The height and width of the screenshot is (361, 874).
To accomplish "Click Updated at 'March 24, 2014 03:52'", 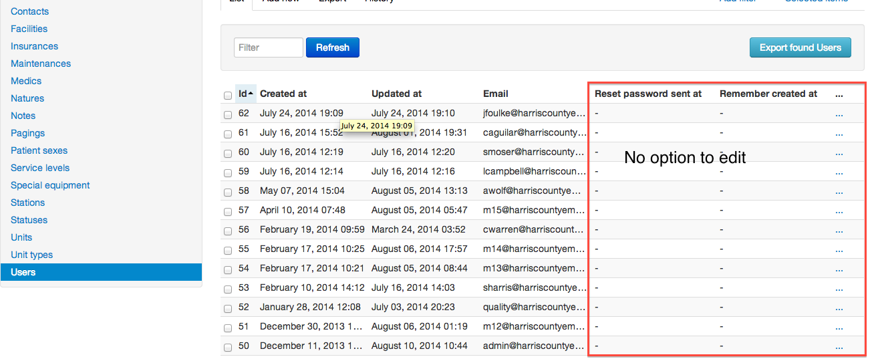I will click(x=418, y=229).
